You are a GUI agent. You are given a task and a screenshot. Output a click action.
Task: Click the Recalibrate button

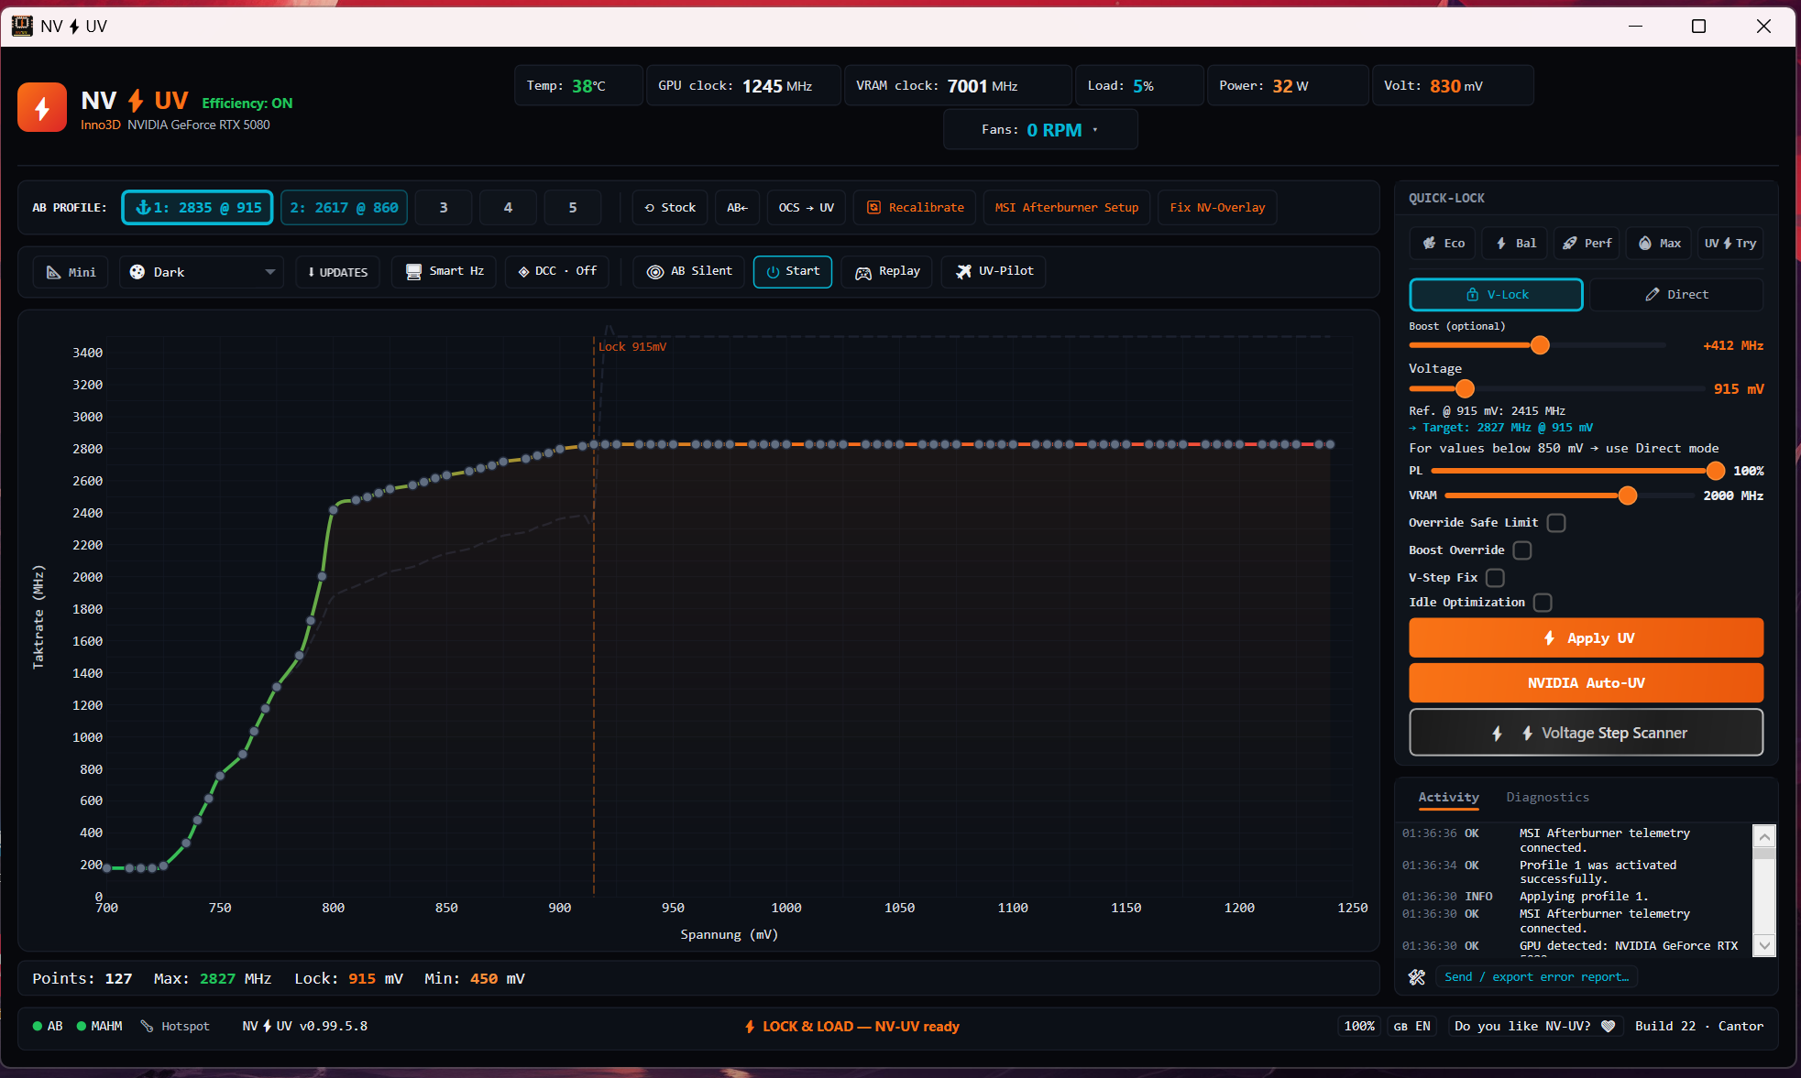(915, 208)
